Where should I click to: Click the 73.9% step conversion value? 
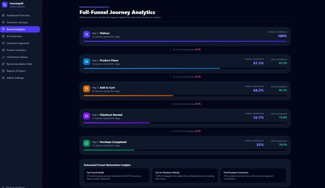pyautogui.click(x=283, y=118)
